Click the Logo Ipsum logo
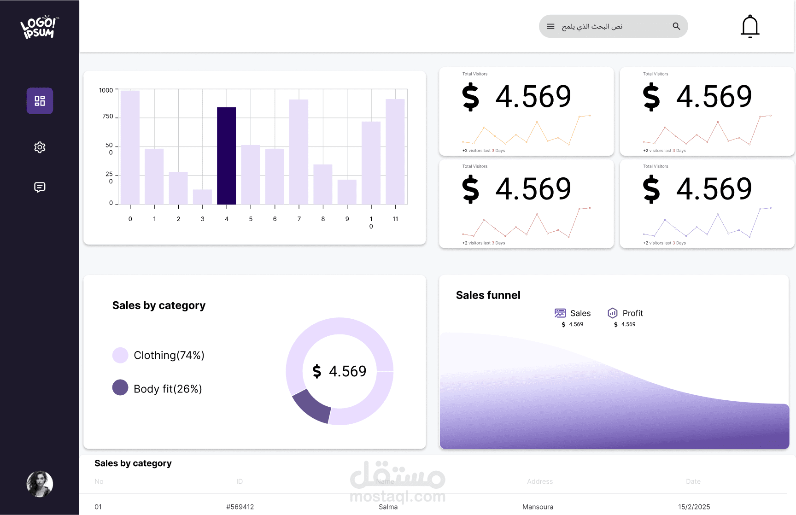The height and width of the screenshot is (515, 796). coord(40,27)
